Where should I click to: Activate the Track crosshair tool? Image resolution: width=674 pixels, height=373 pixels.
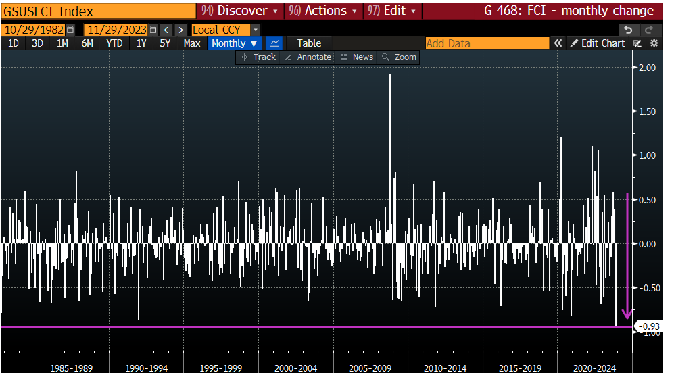(x=258, y=57)
